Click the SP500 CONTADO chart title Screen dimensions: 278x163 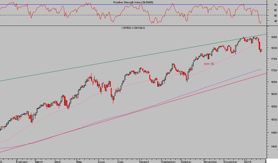click(133, 28)
